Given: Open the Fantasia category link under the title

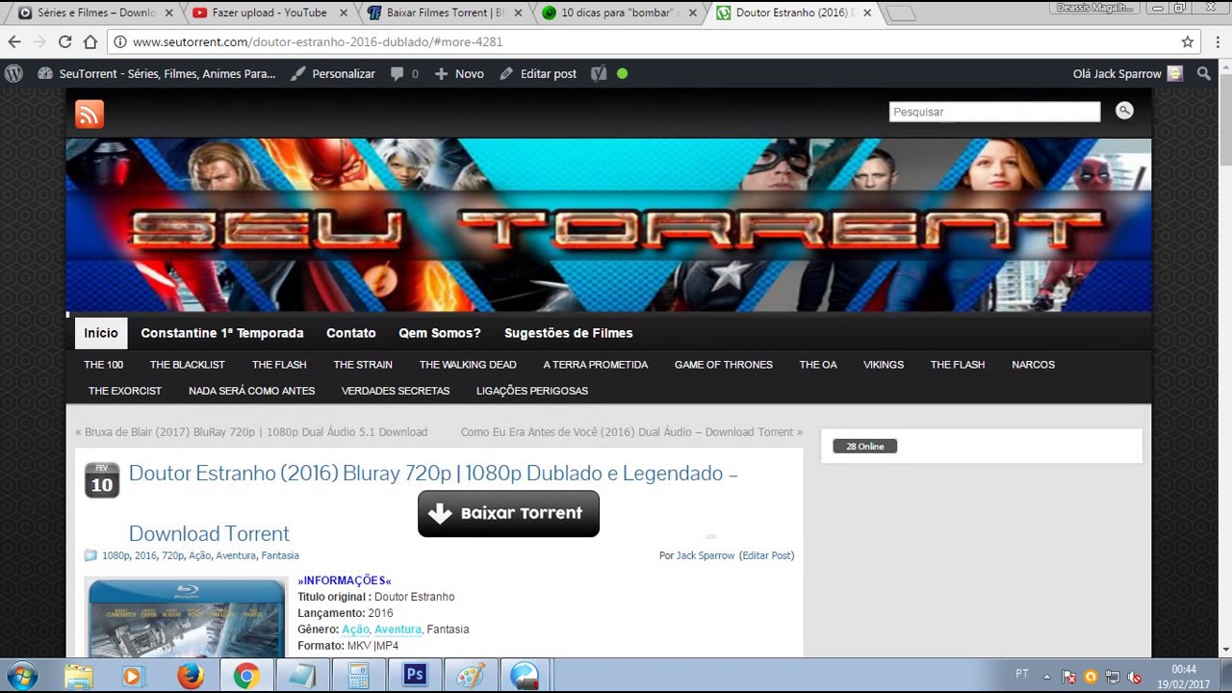Looking at the screenshot, I should pos(280,555).
